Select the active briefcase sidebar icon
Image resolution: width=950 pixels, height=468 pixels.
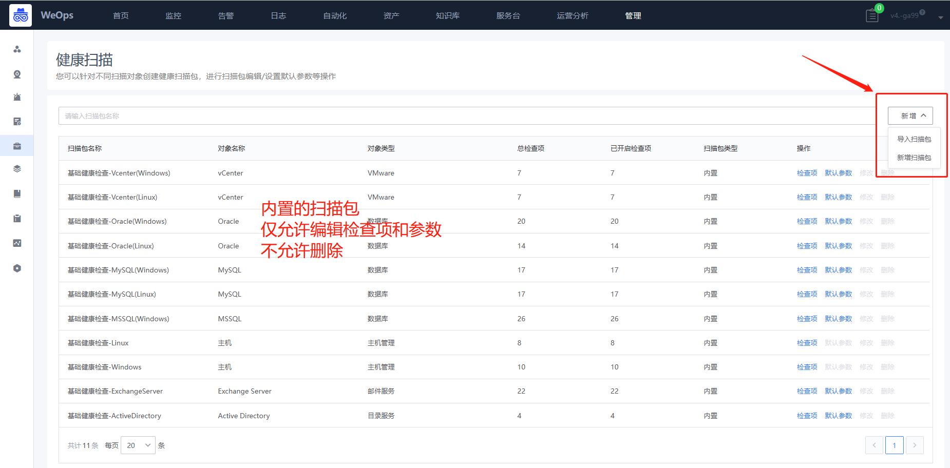[x=17, y=146]
